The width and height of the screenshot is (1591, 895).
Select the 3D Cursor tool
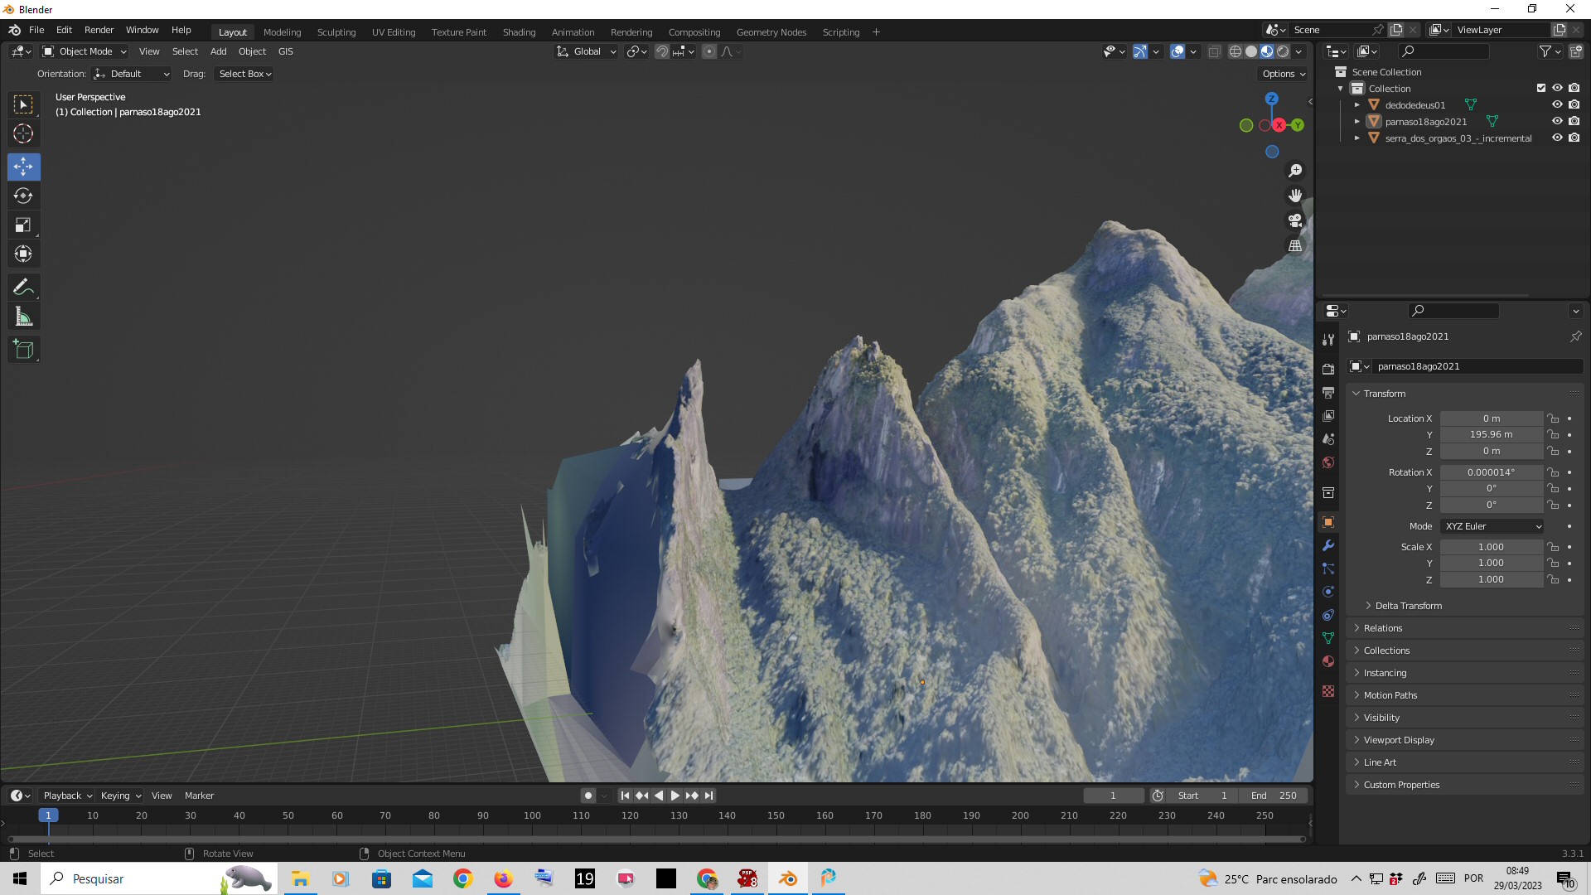tap(23, 133)
